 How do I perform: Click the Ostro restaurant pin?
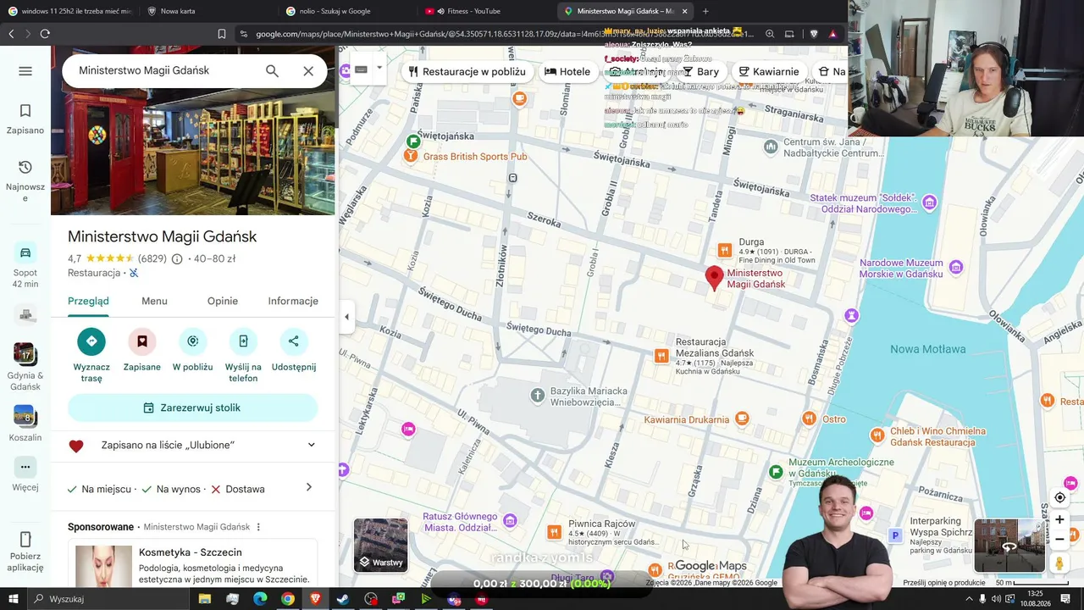tap(809, 419)
